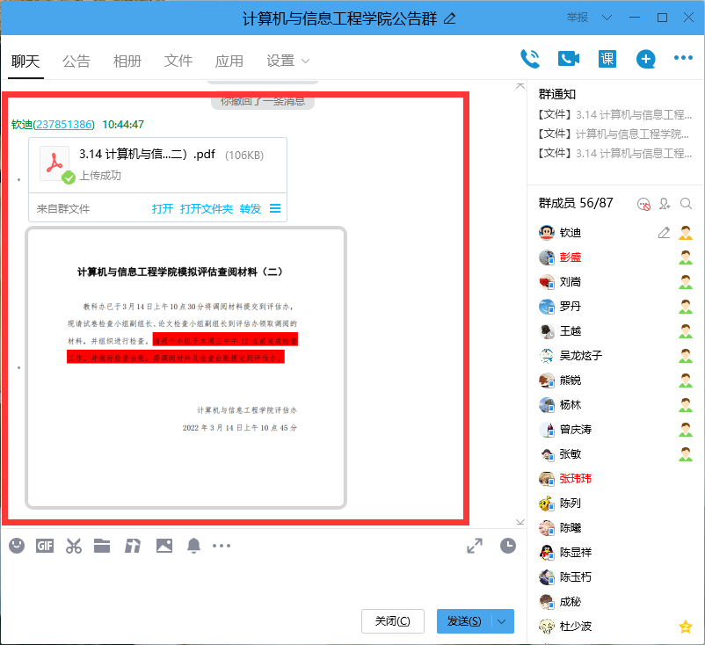This screenshot has height=645, width=705.
Task: Open the GIF panel
Action: 44,545
